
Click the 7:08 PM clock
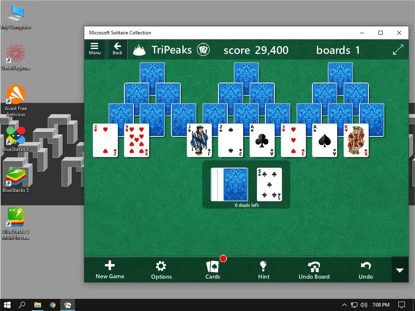381,305
